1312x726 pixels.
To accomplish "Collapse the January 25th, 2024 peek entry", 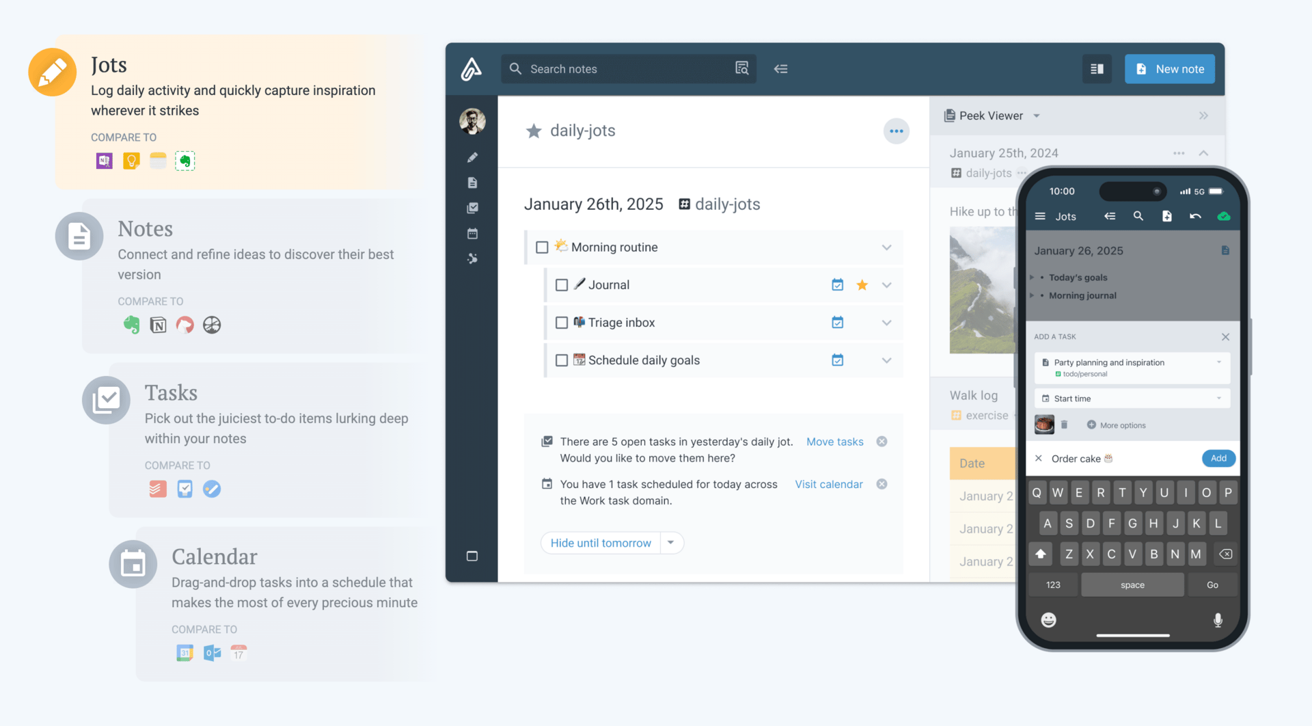I will 1203,153.
